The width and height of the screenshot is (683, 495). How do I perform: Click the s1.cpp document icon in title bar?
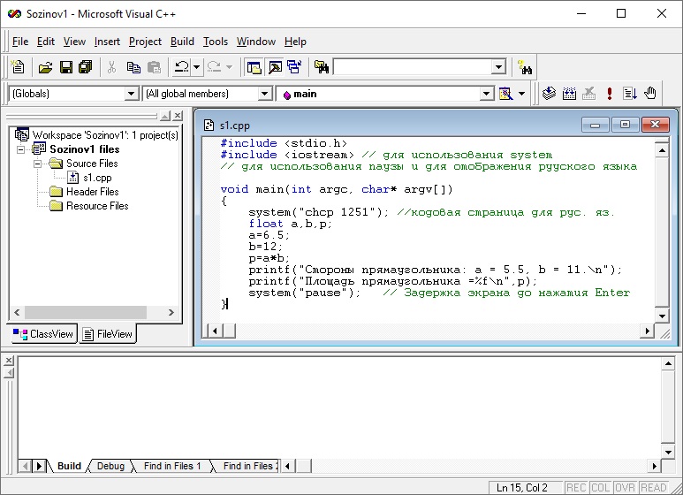click(209, 126)
